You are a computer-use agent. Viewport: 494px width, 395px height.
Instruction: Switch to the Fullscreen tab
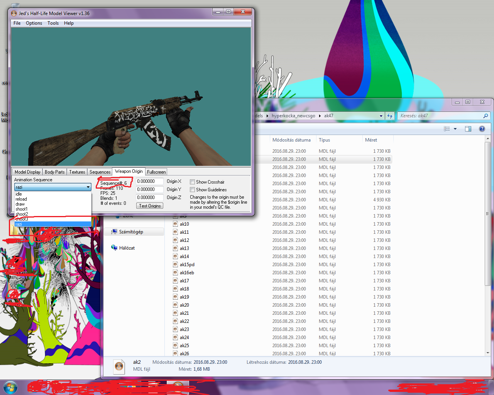[x=156, y=172]
